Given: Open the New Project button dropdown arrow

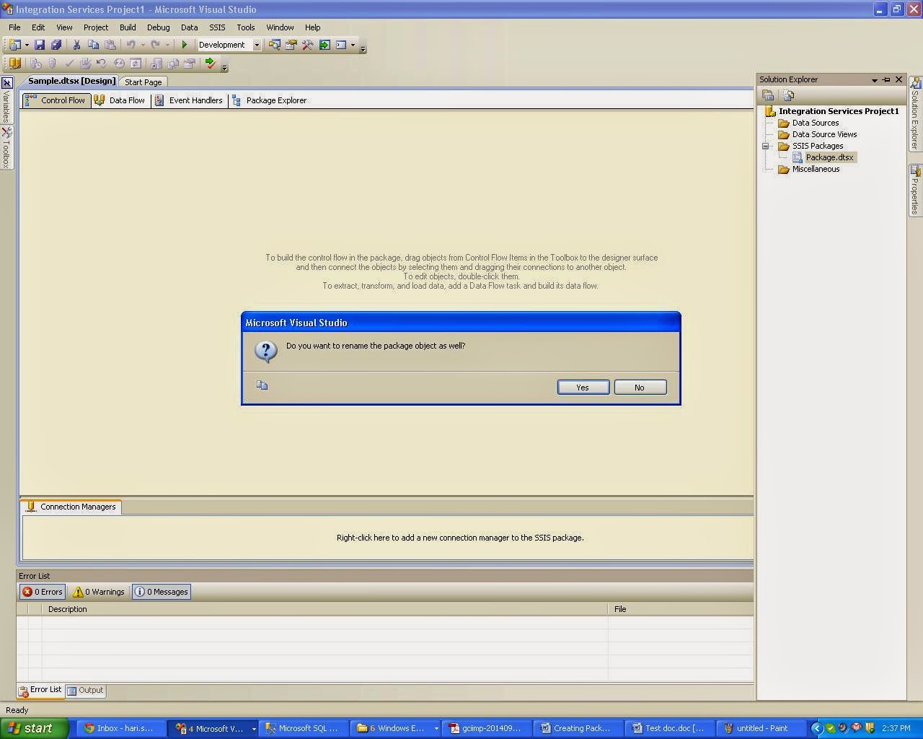Looking at the screenshot, I should (27, 45).
